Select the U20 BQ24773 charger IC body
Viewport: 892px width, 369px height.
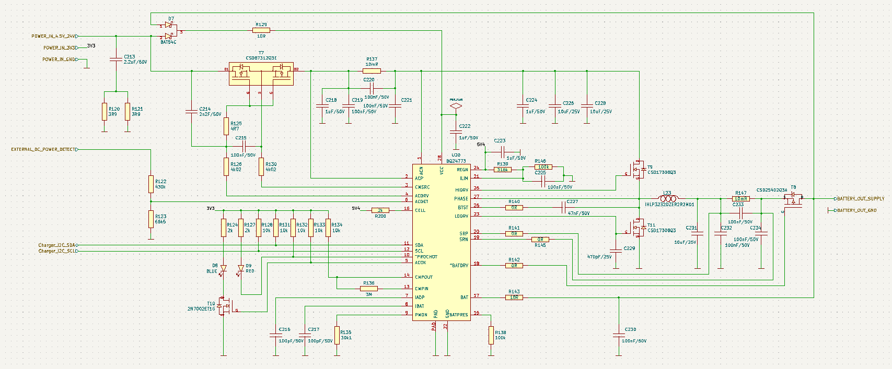tap(441, 243)
